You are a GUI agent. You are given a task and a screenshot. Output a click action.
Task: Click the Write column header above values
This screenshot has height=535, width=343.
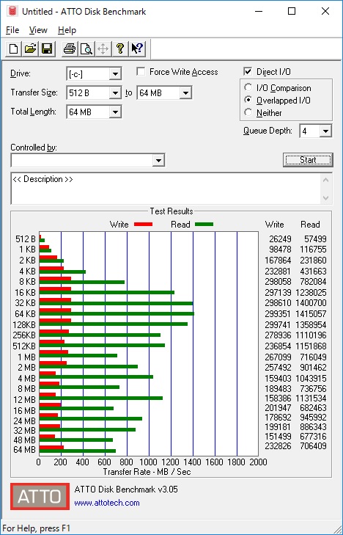(x=275, y=225)
